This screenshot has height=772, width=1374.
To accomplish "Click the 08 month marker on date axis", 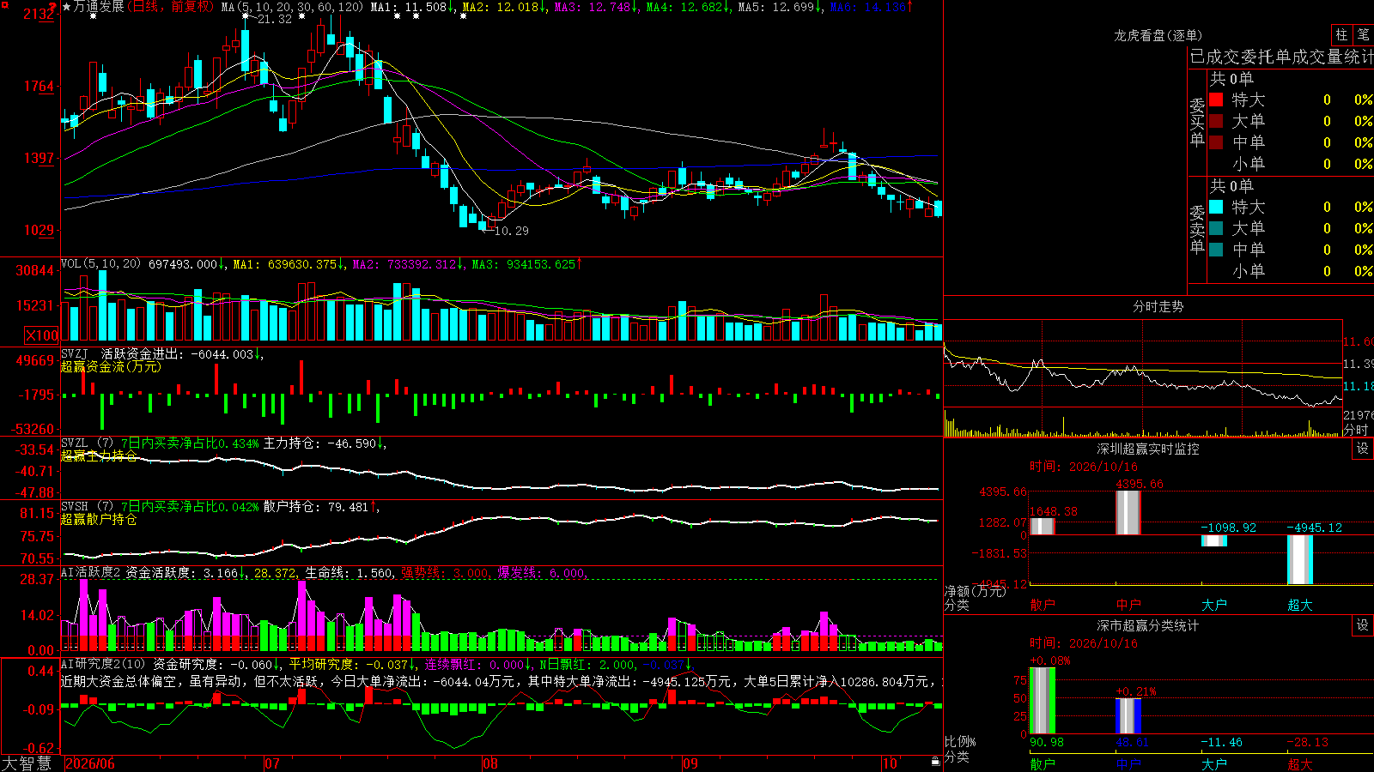I will [x=490, y=763].
